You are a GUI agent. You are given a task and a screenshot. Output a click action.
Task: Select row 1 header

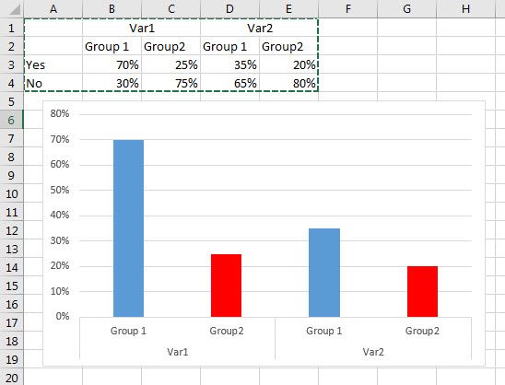[12, 28]
